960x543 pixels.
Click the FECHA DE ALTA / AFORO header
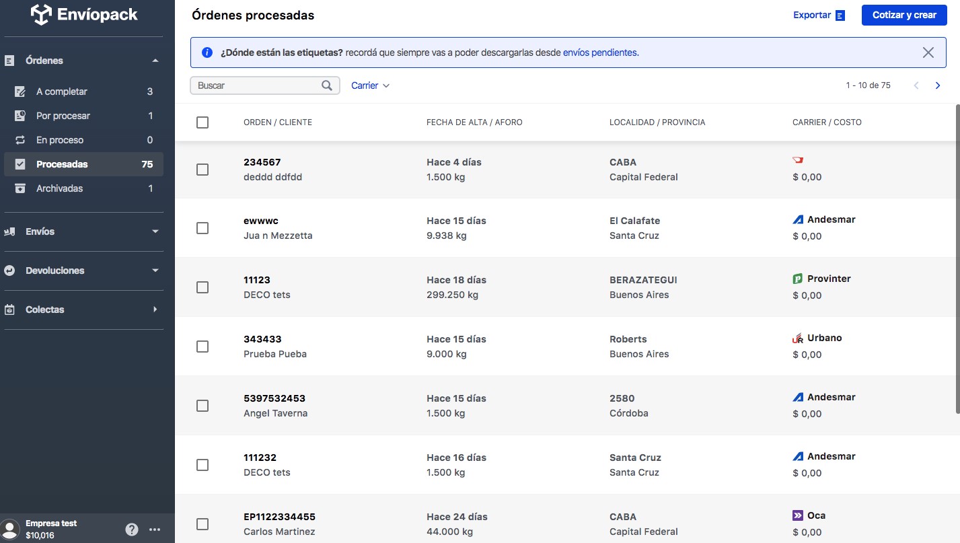pos(474,122)
